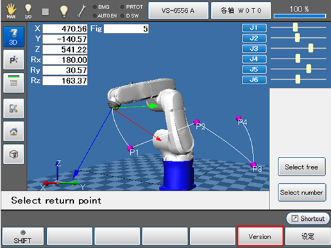Click the J3 joint slider handle
This screenshot has width=331, height=248.
point(310,48)
